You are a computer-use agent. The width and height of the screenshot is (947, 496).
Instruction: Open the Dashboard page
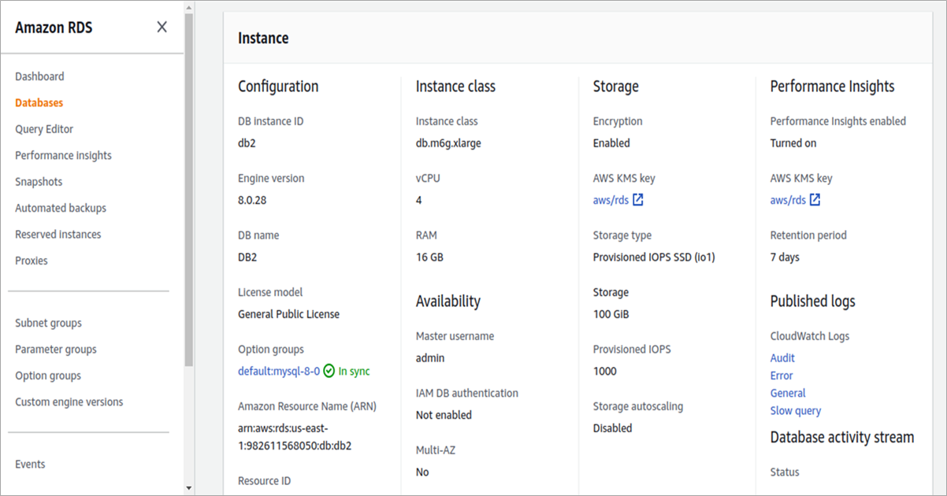[39, 76]
